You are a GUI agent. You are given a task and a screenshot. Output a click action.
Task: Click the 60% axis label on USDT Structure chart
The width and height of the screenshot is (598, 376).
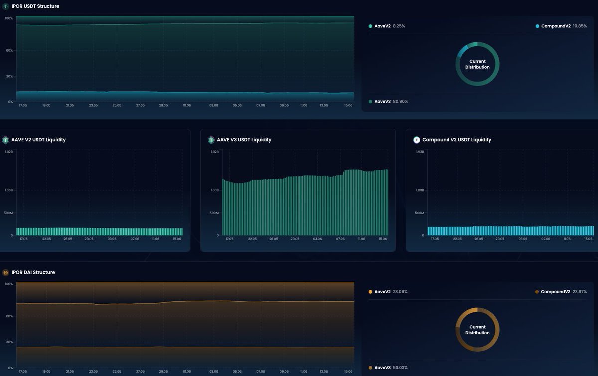(9, 50)
